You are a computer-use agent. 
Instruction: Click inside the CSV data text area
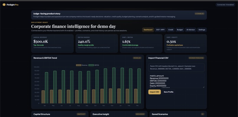[176, 81]
